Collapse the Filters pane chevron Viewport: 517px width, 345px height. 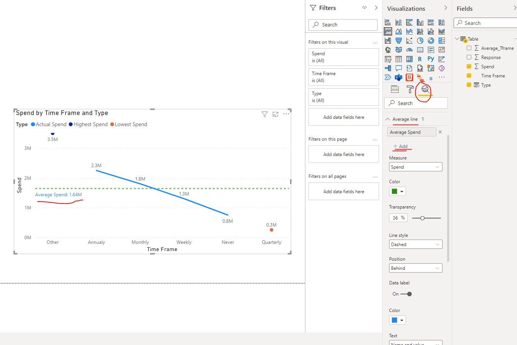[376, 8]
